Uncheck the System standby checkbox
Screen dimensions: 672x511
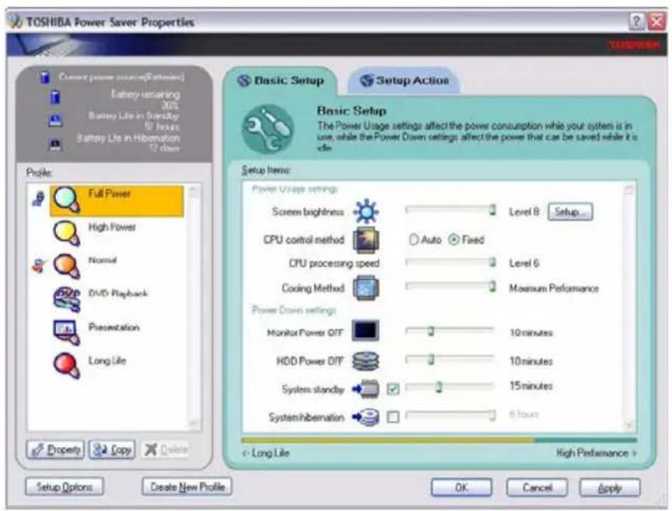[393, 389]
